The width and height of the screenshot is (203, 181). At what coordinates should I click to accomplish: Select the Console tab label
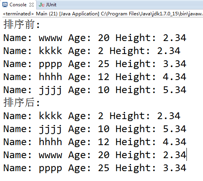pos(18,5)
